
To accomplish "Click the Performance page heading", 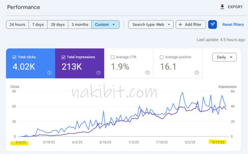I will click(x=24, y=7).
